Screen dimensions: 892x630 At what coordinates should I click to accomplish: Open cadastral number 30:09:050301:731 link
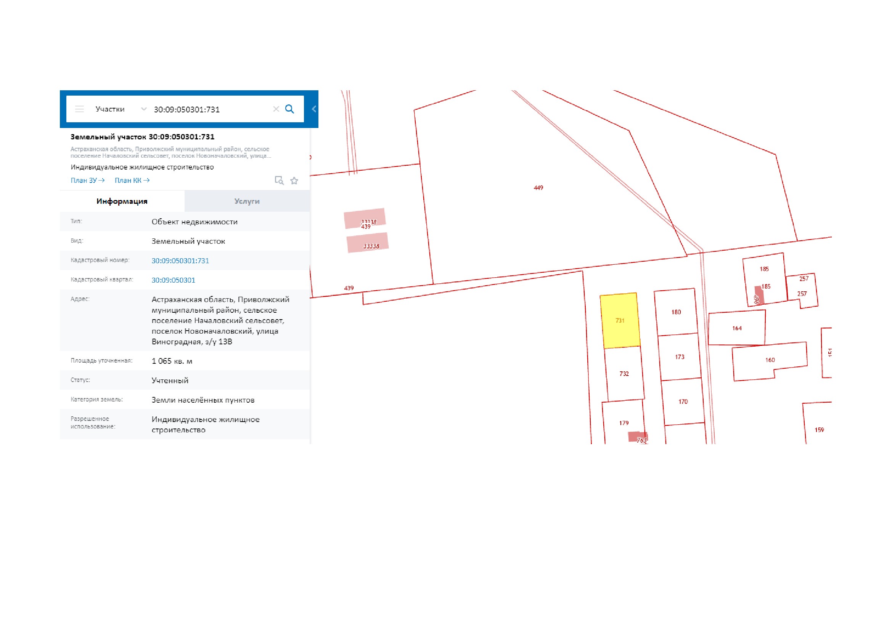(x=180, y=261)
